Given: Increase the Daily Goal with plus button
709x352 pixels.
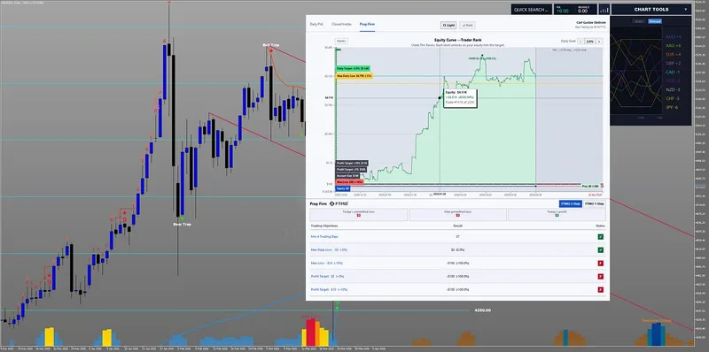Looking at the screenshot, I should point(599,41).
